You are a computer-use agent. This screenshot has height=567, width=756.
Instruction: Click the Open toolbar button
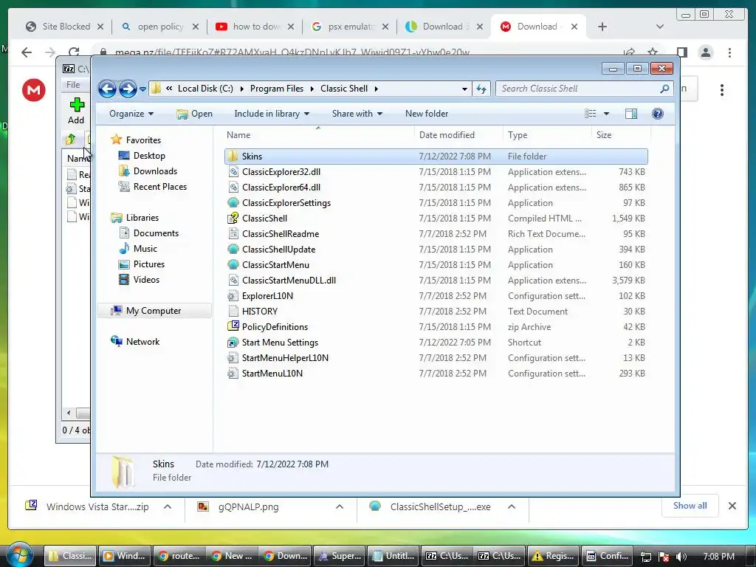[x=194, y=114]
